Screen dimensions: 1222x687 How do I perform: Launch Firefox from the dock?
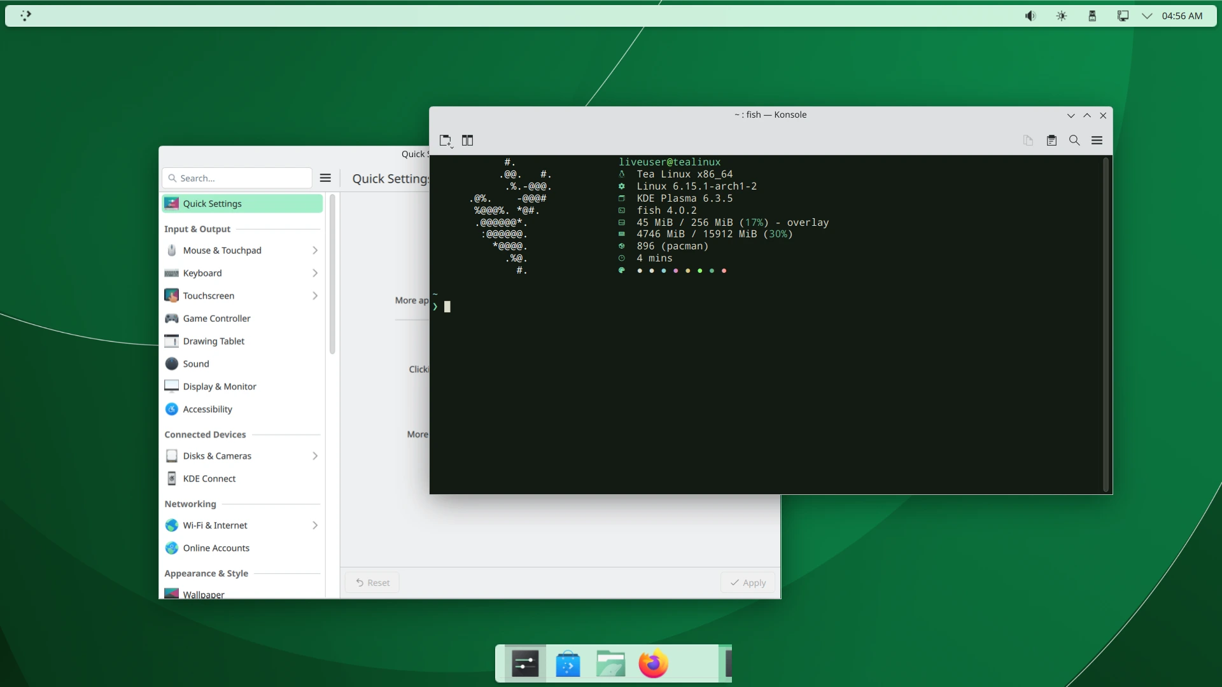(653, 663)
